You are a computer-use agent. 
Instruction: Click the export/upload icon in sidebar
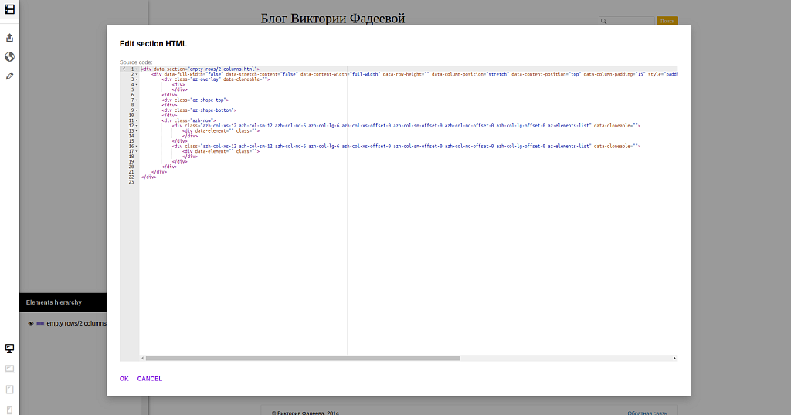pos(9,37)
